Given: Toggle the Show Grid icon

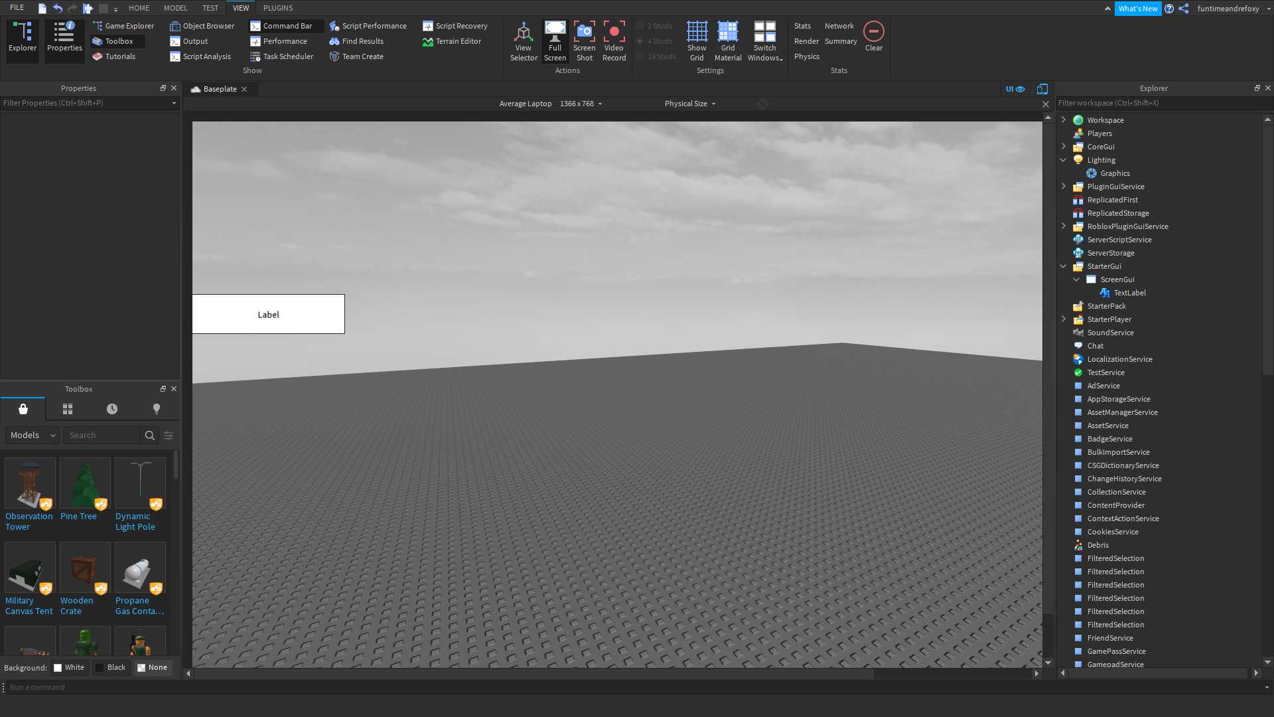Looking at the screenshot, I should 697,32.
